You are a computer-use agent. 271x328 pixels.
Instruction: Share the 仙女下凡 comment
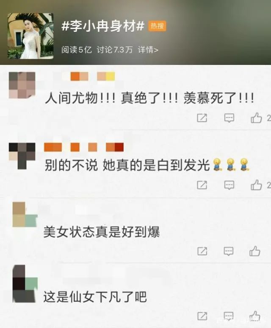[202, 316]
